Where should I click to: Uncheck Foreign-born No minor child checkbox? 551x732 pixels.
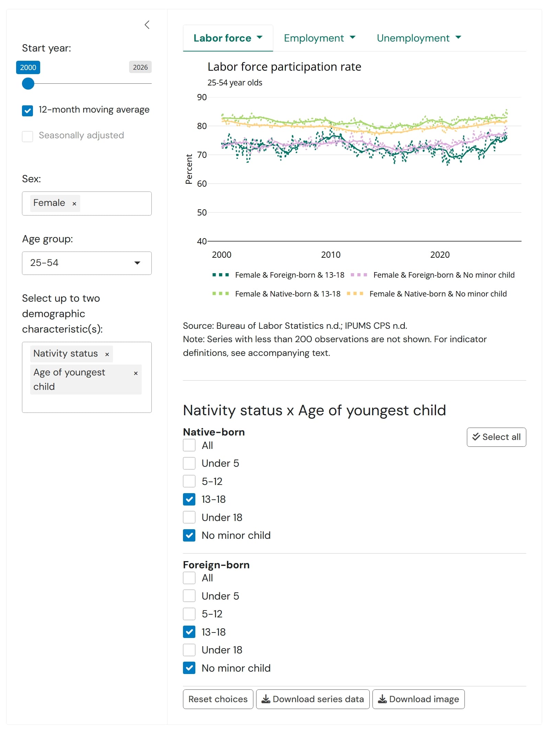189,668
